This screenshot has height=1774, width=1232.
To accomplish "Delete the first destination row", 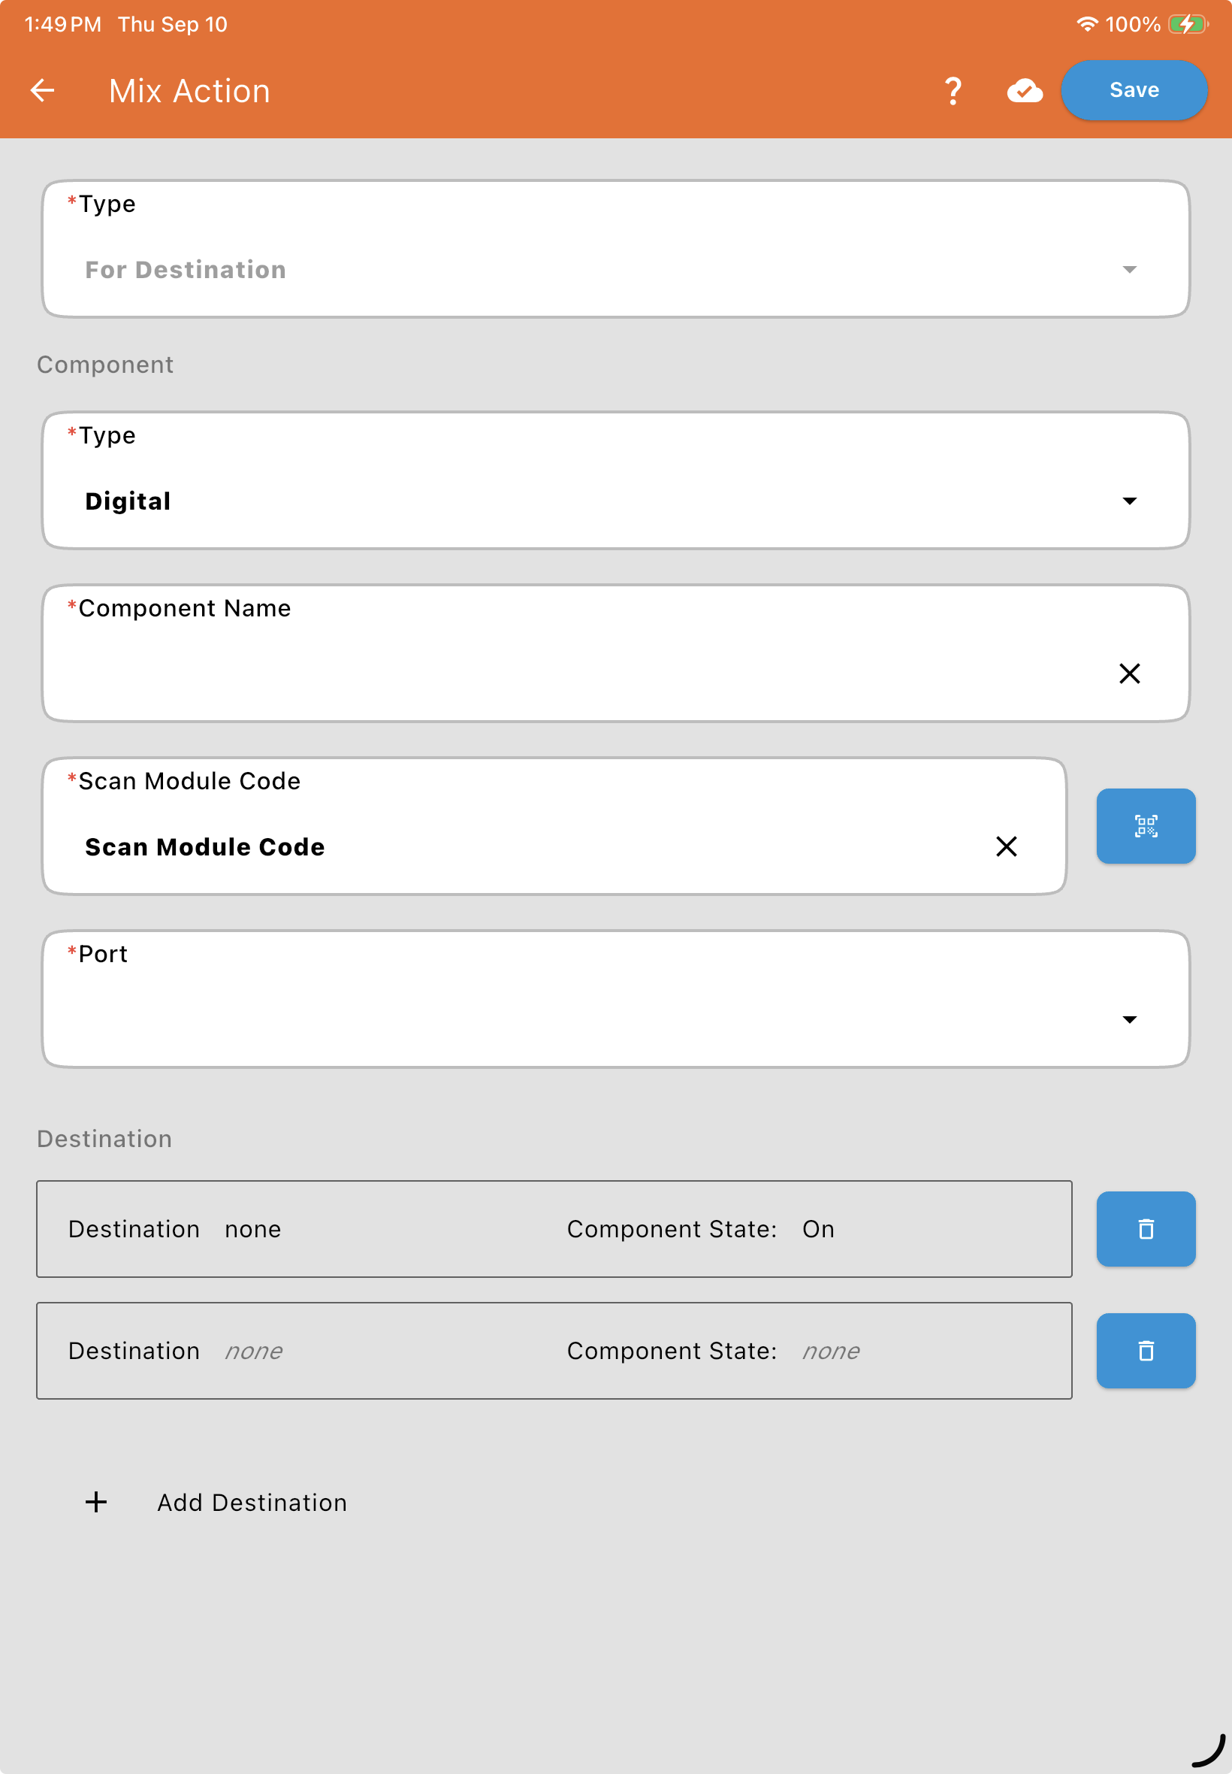I will coord(1146,1229).
